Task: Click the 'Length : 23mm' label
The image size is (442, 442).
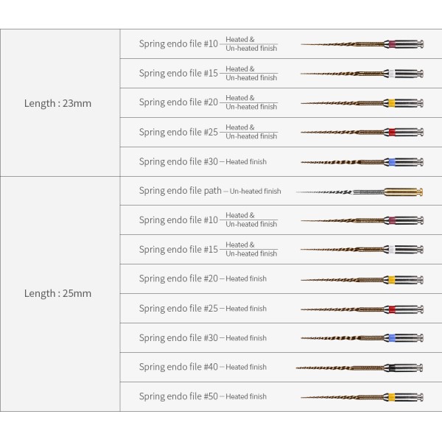Action: (57, 103)
